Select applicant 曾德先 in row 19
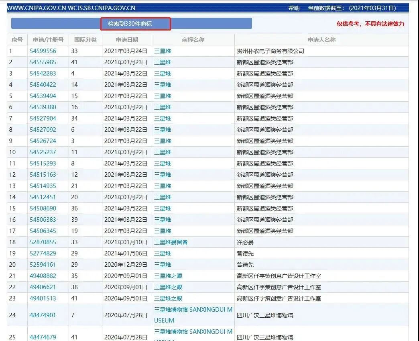The image size is (419, 341). [245, 253]
